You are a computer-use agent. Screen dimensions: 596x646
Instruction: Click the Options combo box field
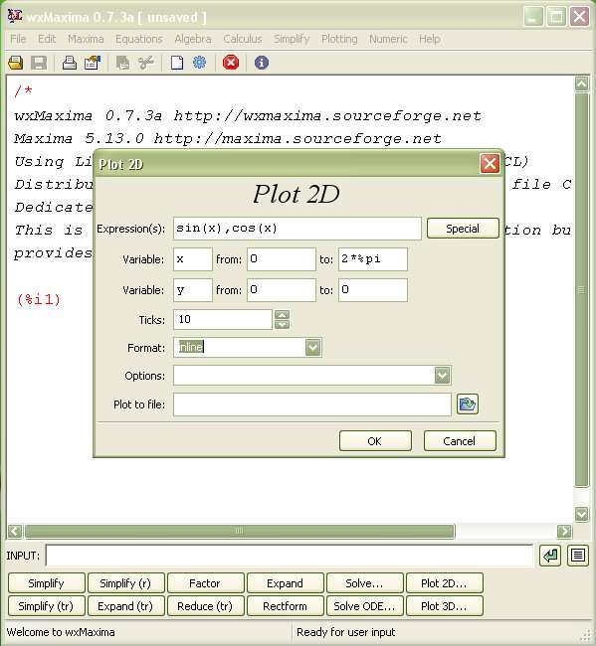304,376
